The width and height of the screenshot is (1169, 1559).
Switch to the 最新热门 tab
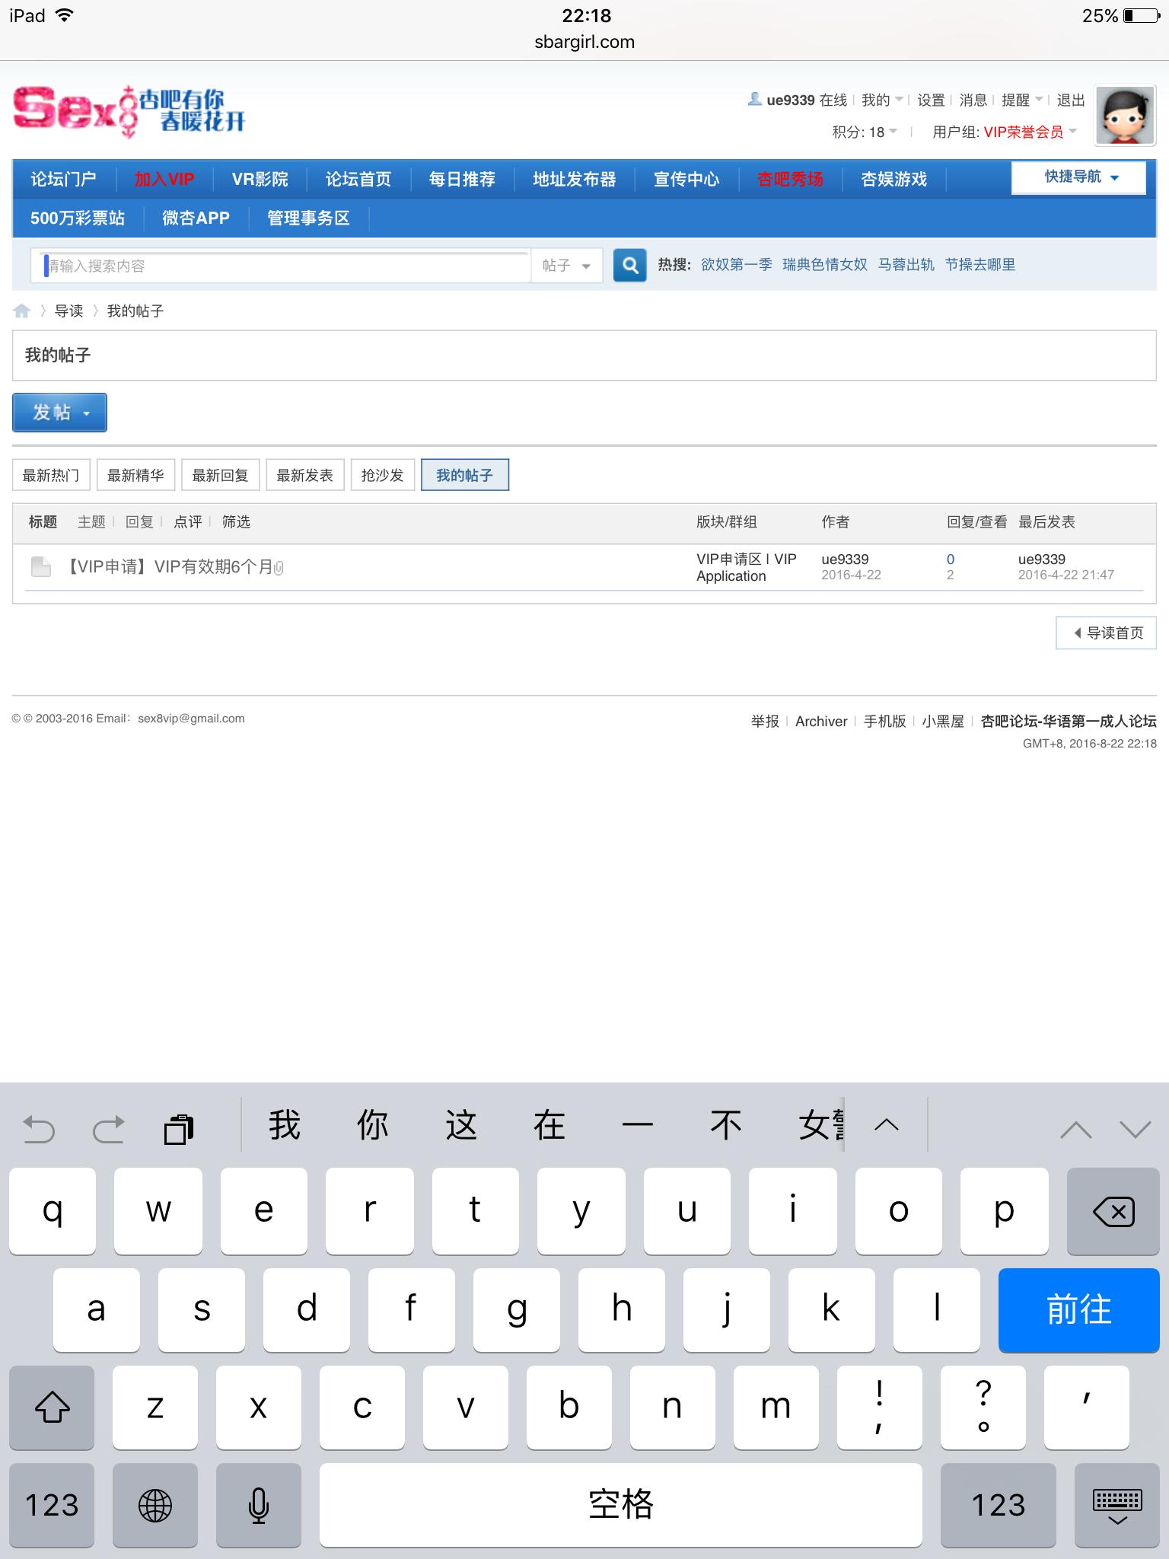51,475
